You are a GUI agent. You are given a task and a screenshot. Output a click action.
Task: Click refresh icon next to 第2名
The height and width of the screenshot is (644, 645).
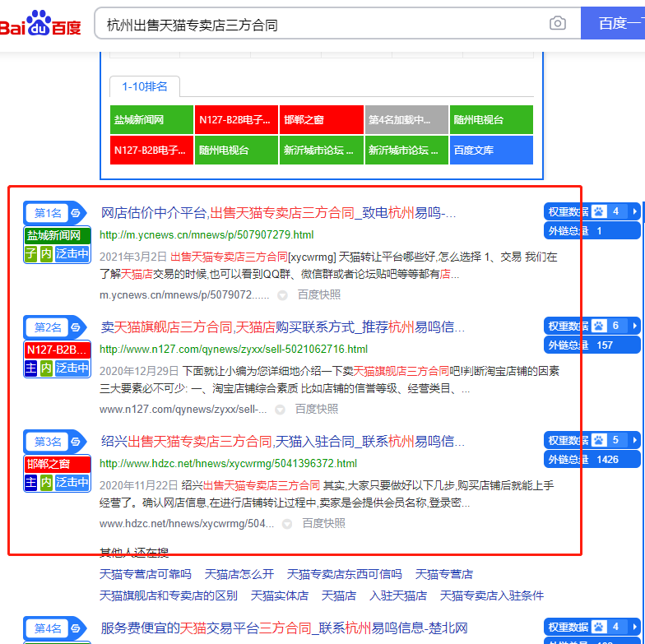76,327
